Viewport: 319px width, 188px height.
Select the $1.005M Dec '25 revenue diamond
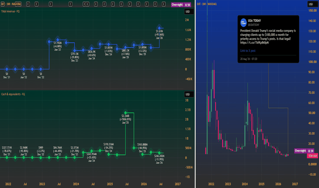142,44
